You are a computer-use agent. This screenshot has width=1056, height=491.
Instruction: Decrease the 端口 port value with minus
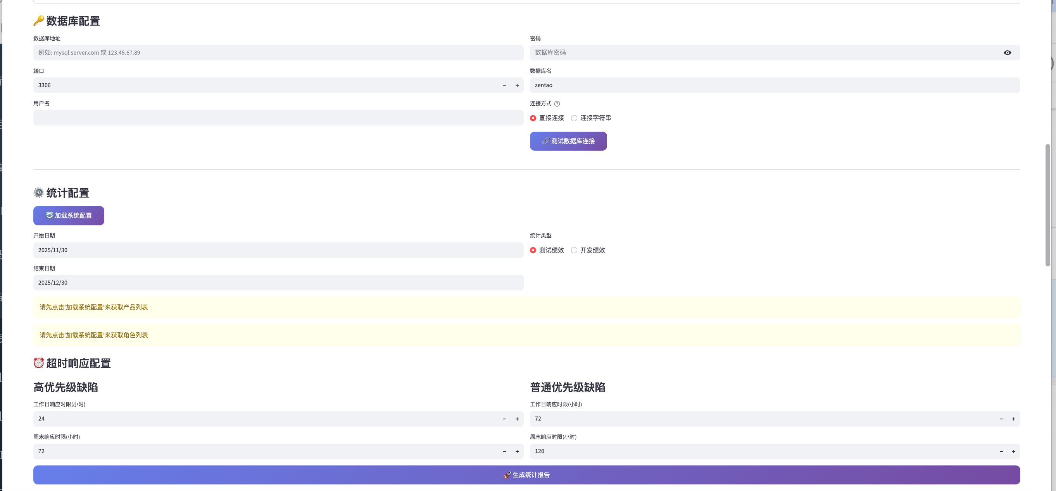(504, 85)
